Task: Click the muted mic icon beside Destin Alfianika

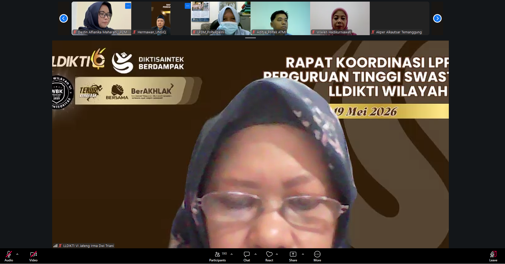Action: 75,32
